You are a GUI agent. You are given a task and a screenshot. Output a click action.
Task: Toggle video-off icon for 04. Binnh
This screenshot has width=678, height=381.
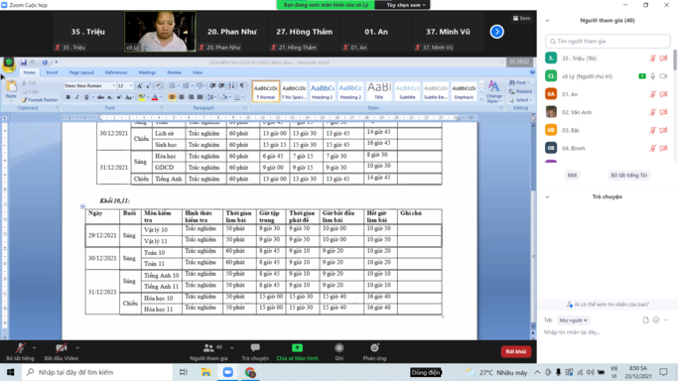point(664,148)
